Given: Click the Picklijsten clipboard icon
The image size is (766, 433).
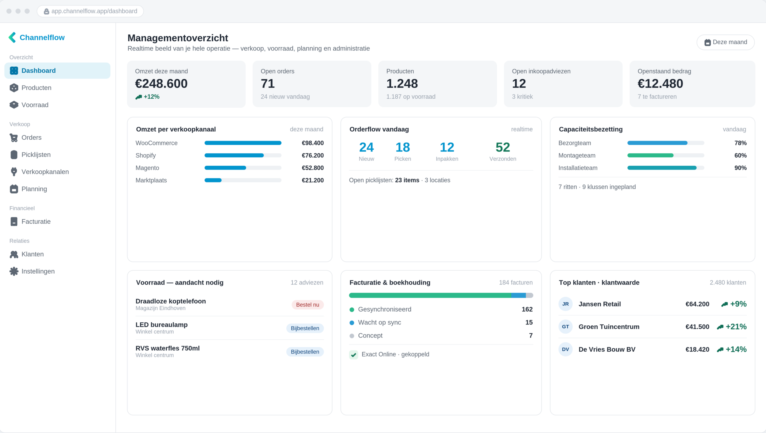Looking at the screenshot, I should [14, 155].
